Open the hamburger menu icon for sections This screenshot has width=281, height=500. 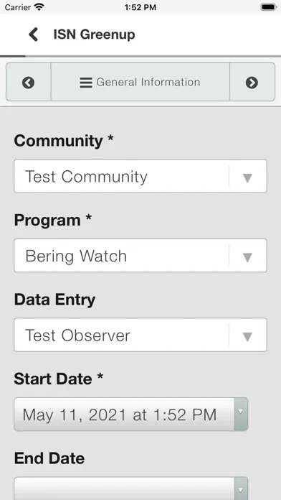86,83
